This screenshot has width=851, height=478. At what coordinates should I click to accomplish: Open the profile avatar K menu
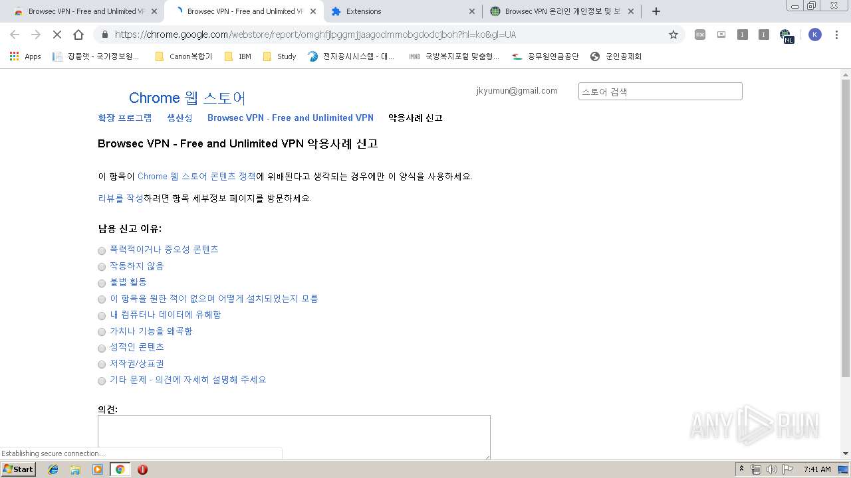pyautogui.click(x=815, y=35)
